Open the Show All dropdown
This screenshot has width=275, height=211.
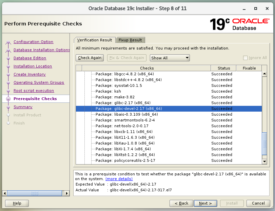[170, 58]
